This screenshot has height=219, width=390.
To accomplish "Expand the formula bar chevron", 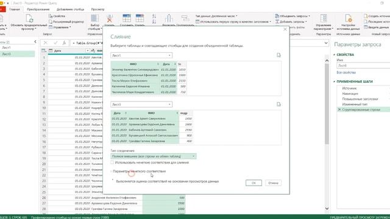I will (326, 43).
